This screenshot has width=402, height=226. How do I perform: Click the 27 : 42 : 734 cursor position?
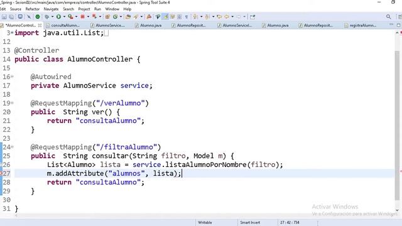coord(290,222)
